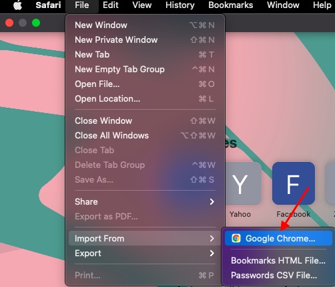Open the Edit menu
The image size is (335, 287).
tap(111, 5)
